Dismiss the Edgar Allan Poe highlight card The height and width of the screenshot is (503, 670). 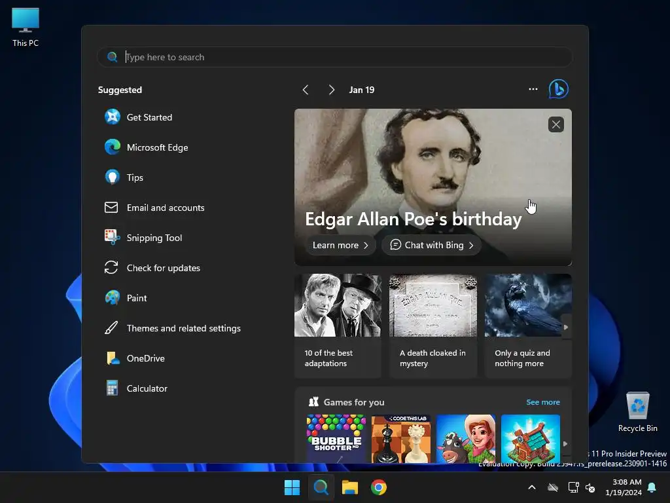tap(556, 124)
